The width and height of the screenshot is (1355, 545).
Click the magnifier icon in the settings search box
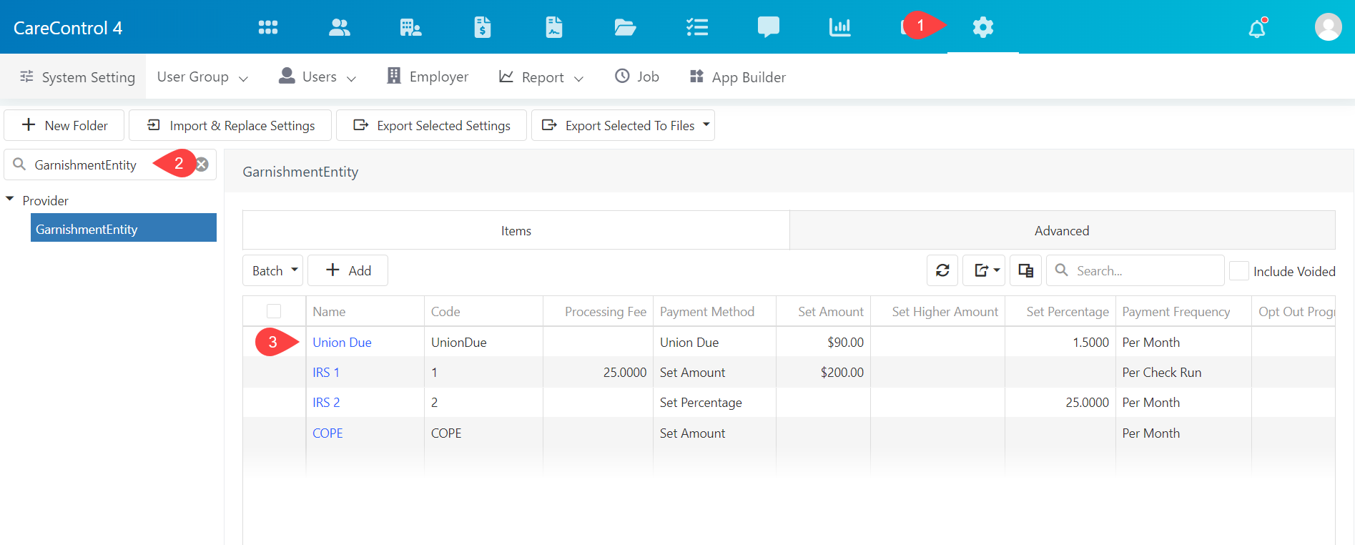tap(19, 165)
